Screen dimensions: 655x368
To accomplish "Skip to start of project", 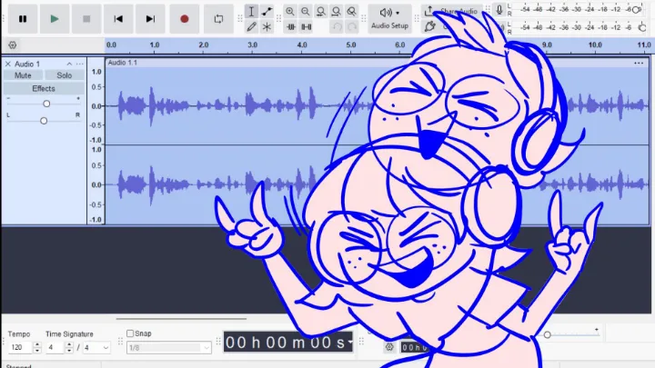I will (118, 19).
